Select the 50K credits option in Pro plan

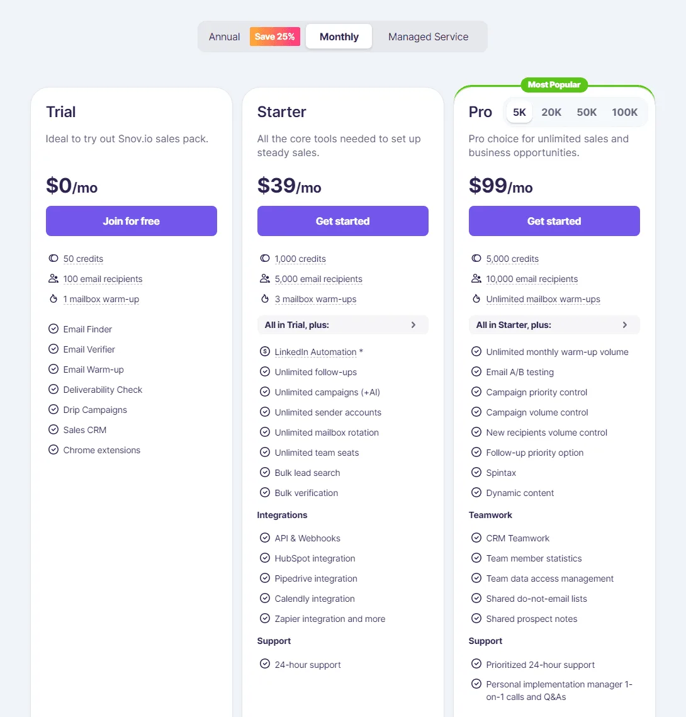point(587,112)
